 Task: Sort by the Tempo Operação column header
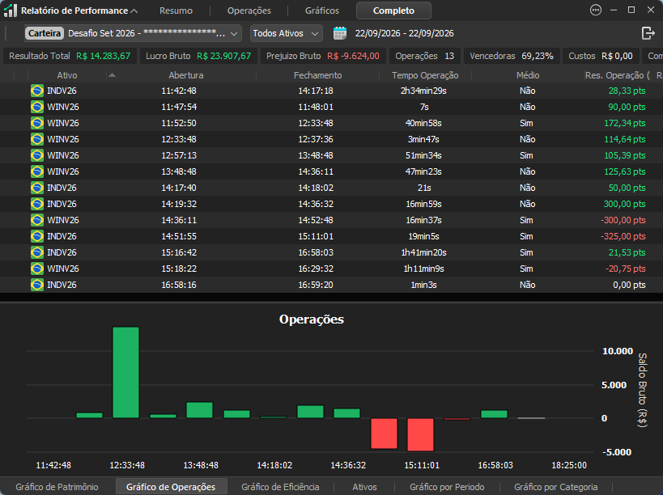pos(425,75)
